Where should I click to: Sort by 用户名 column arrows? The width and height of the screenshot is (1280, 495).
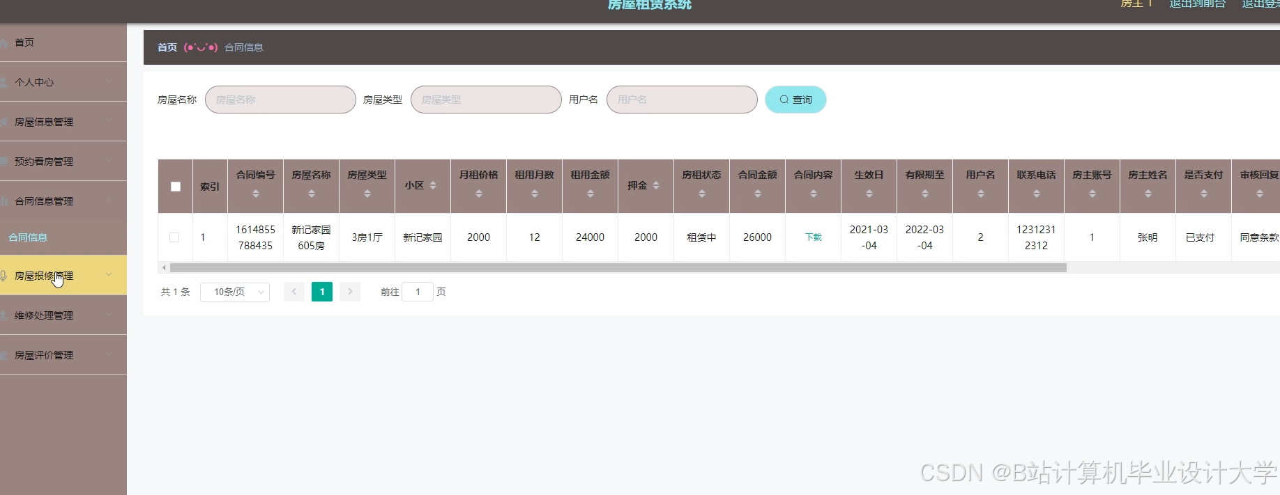pos(981,194)
